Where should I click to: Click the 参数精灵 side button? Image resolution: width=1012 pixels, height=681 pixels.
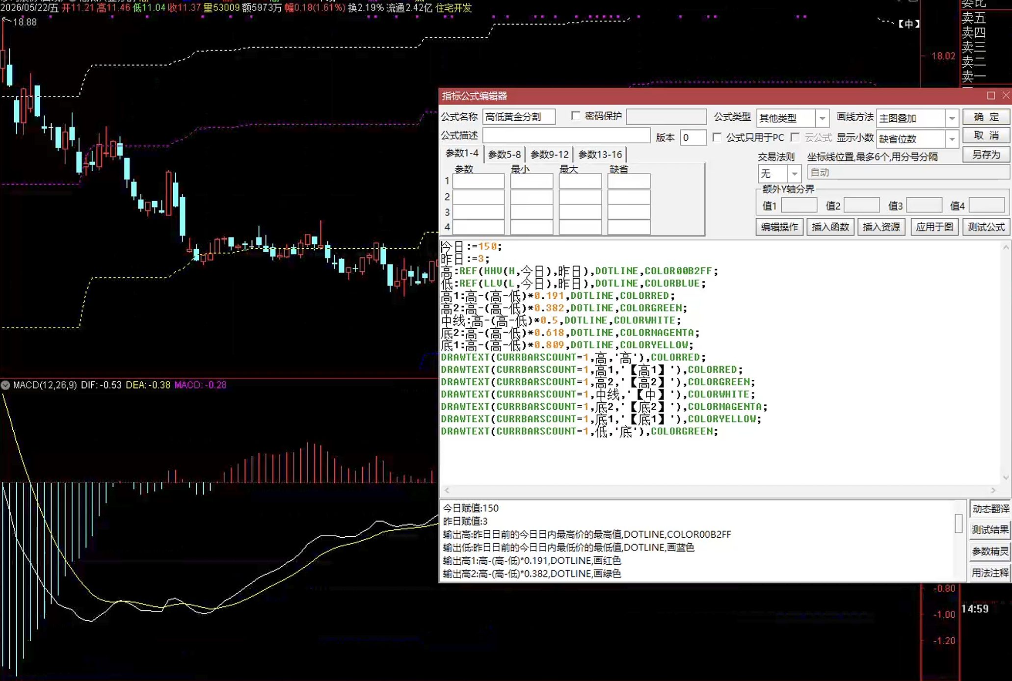(x=990, y=551)
